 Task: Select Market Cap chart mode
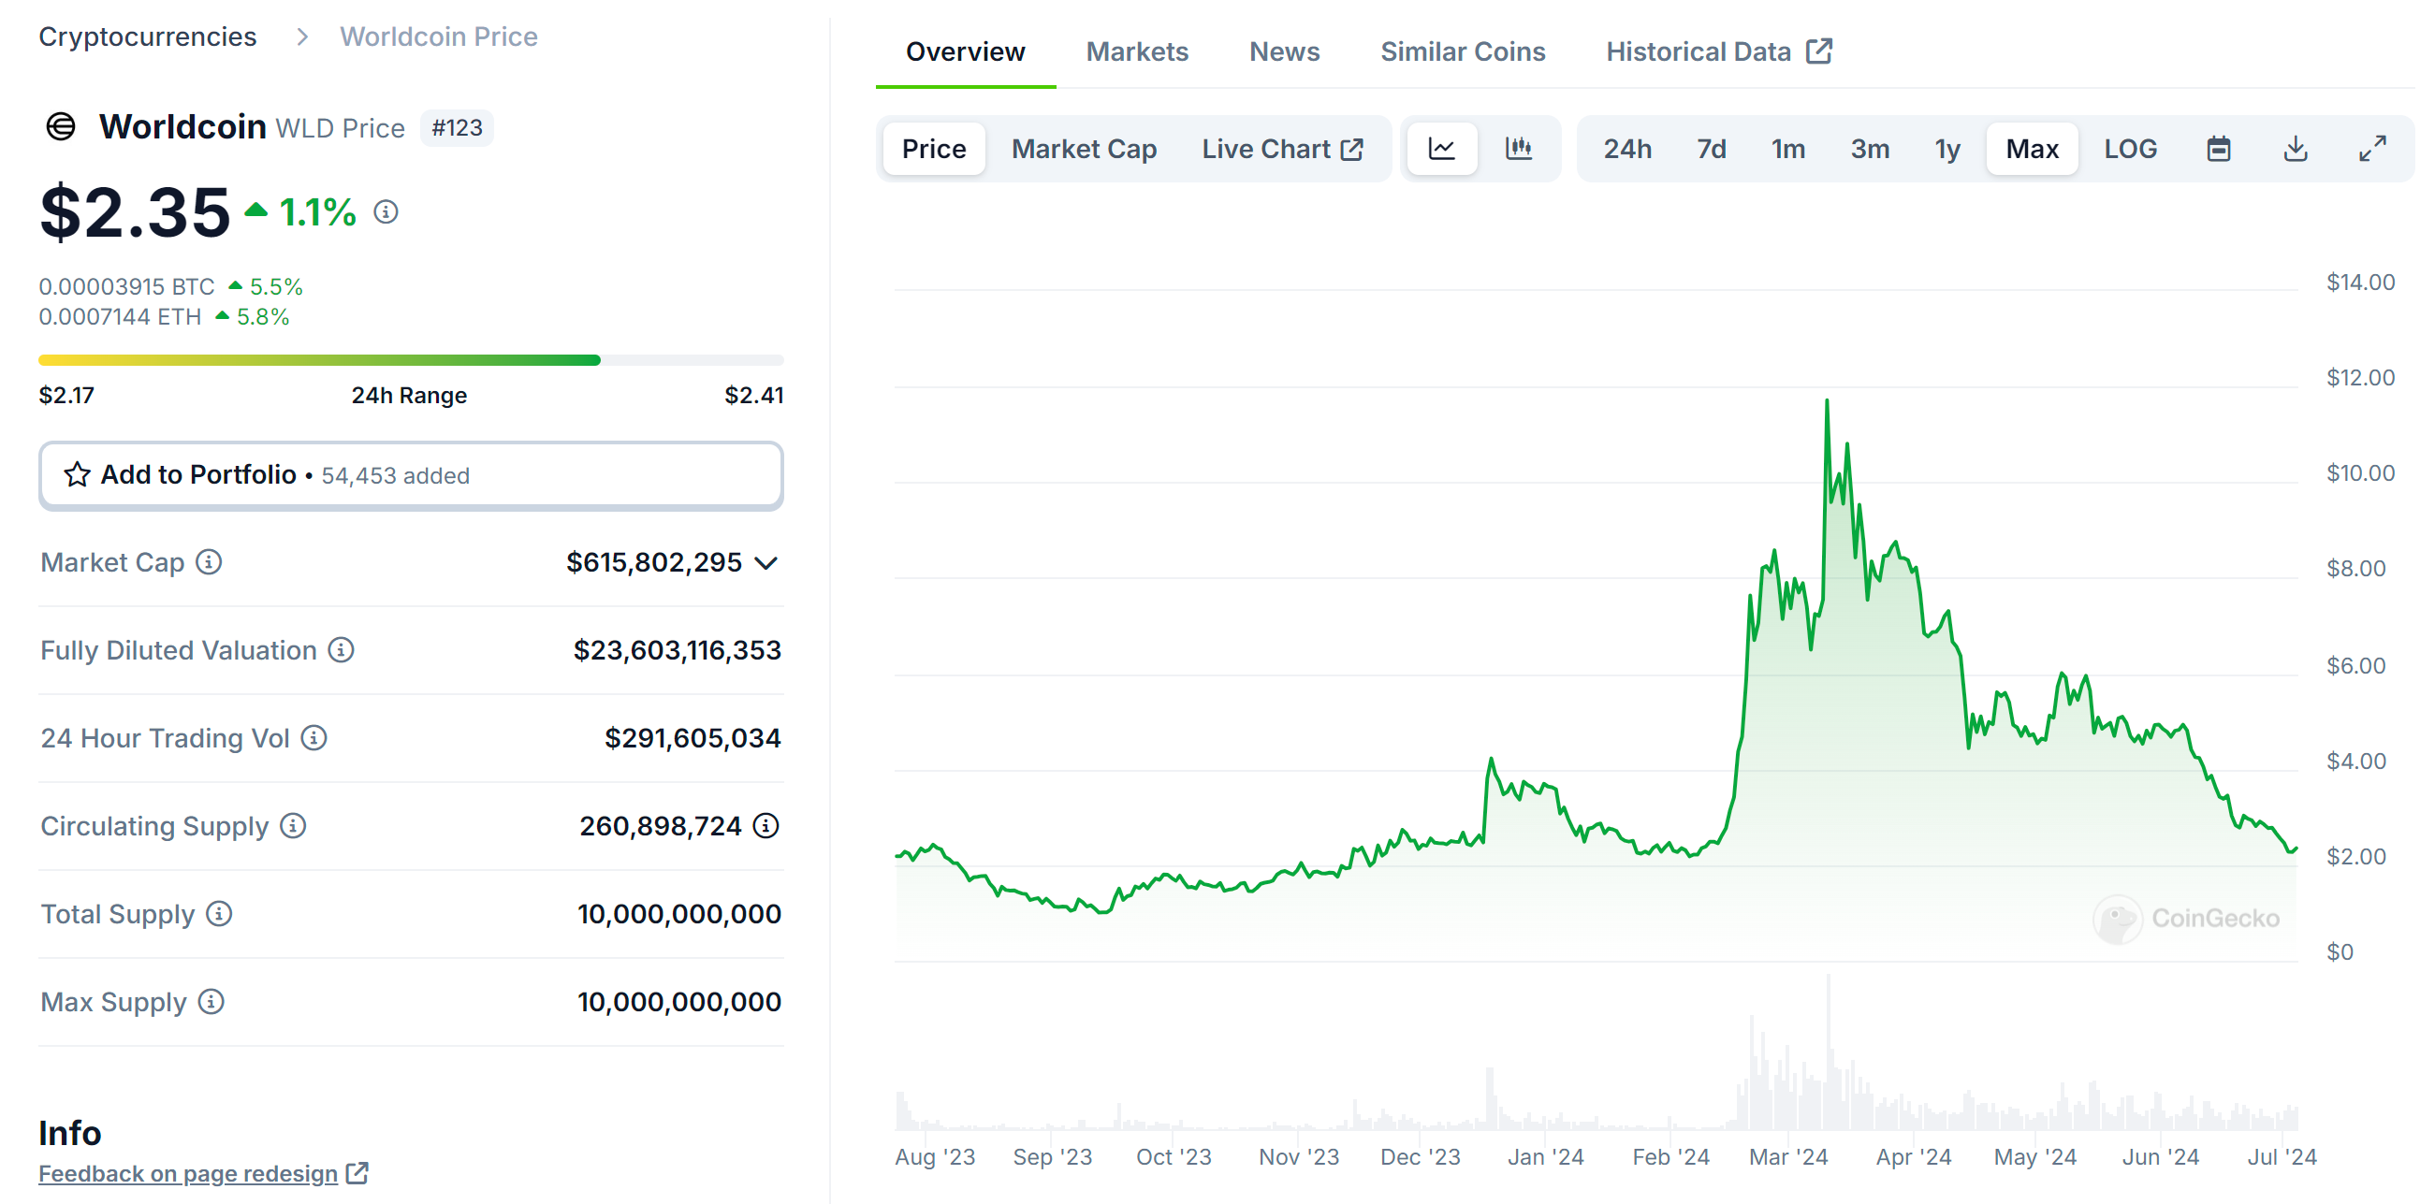[x=1085, y=149]
